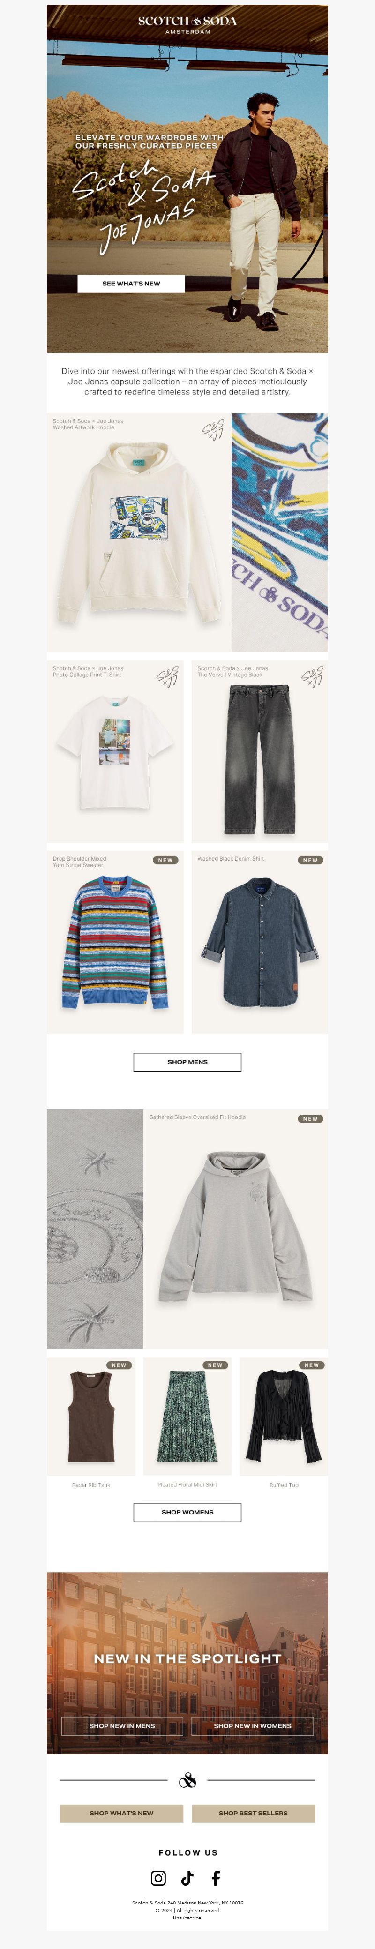
Task: Click the Shop Womens button
Action: 187,1512
